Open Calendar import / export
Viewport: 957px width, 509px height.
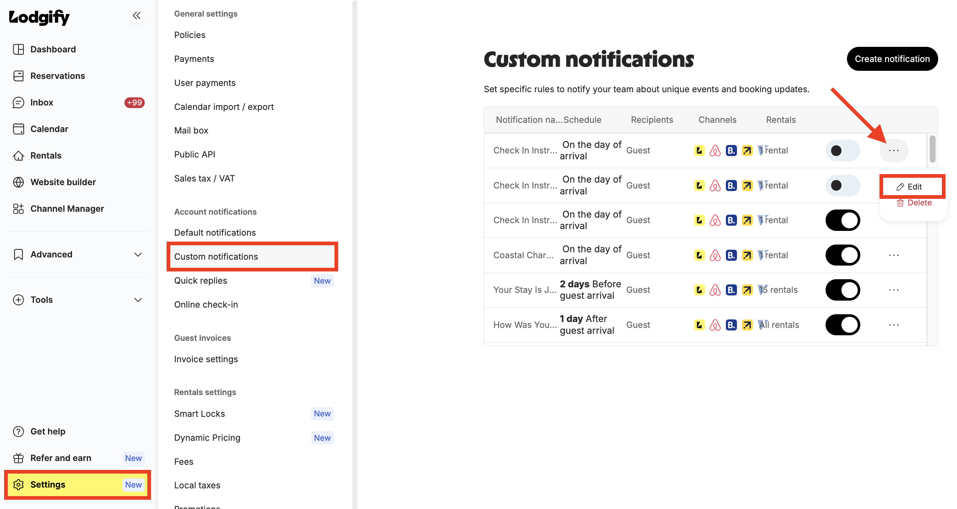(224, 107)
